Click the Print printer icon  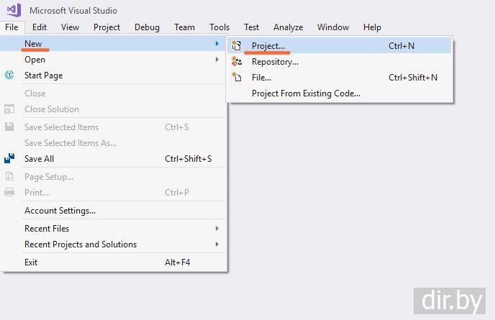coord(10,193)
